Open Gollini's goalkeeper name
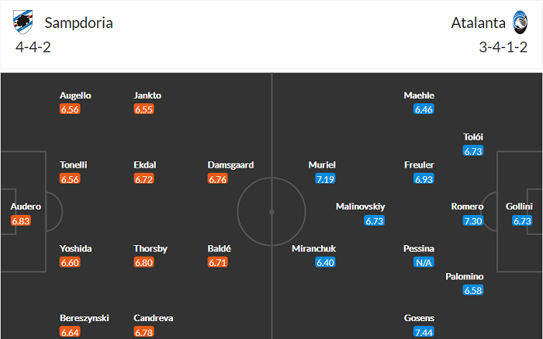 pos(517,207)
